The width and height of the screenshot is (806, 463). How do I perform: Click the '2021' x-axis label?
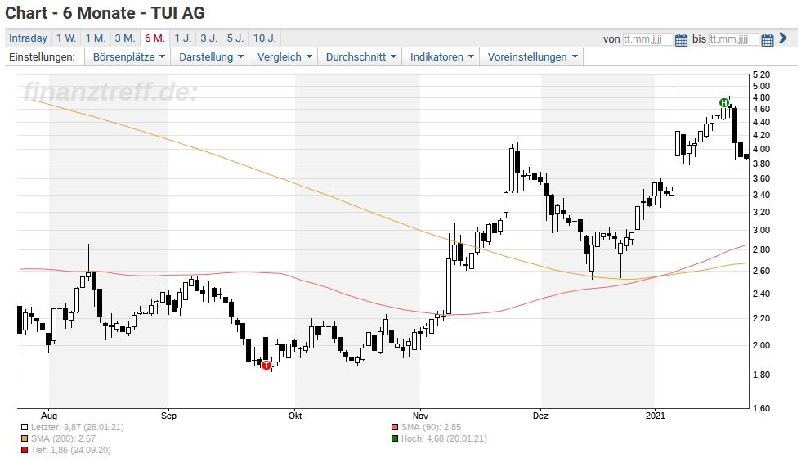[656, 416]
